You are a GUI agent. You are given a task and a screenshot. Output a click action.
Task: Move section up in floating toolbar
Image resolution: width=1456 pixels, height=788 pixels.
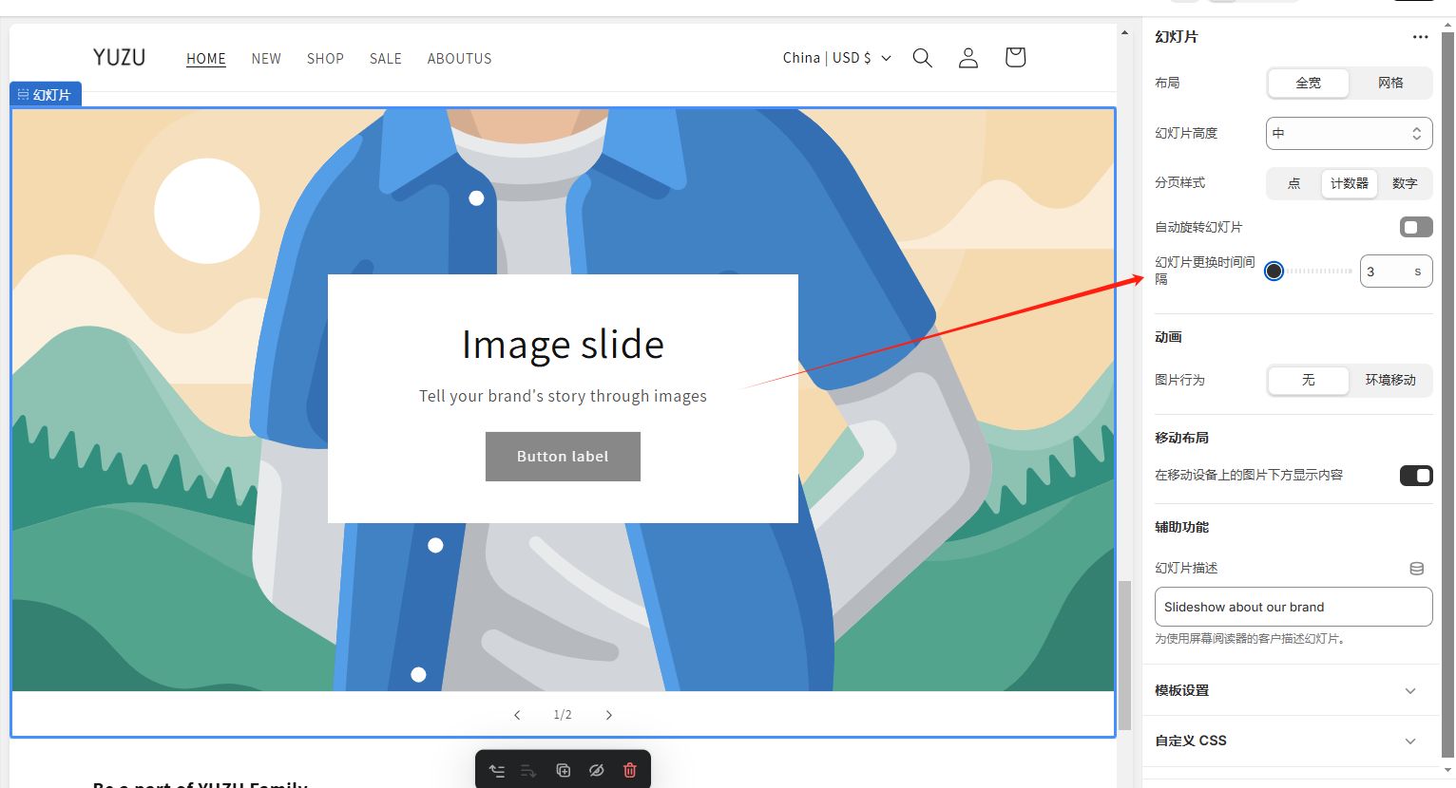click(x=496, y=770)
